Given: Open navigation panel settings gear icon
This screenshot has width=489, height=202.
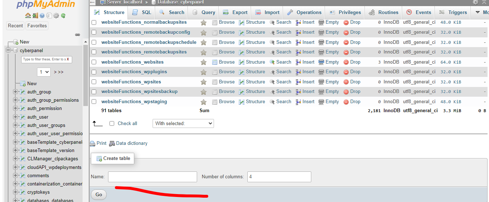Looking at the screenshot, I should point(56,15).
